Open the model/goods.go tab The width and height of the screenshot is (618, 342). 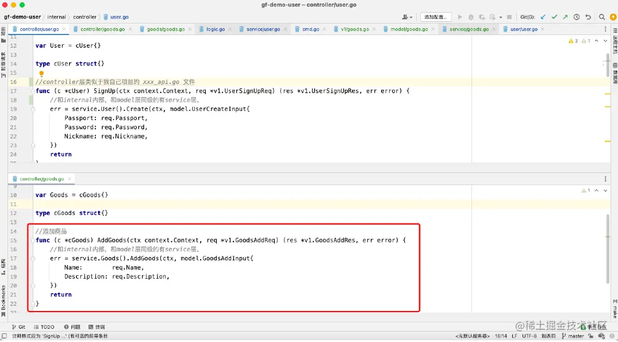coord(409,29)
